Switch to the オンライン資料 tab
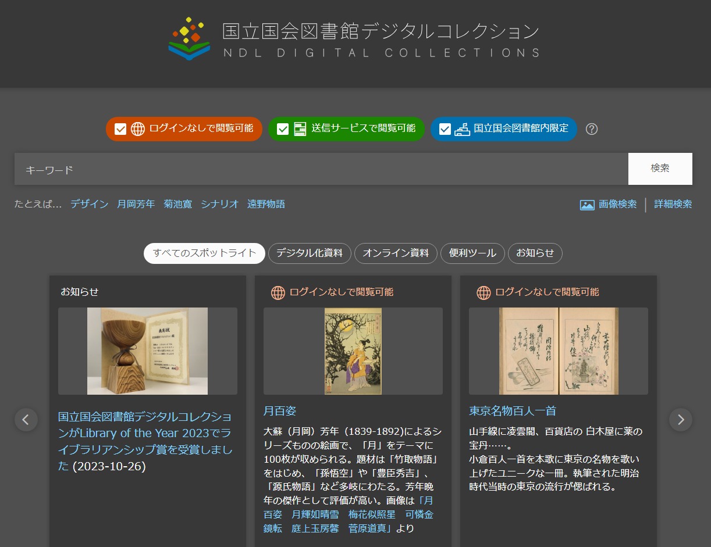The width and height of the screenshot is (711, 547). pyautogui.click(x=396, y=253)
